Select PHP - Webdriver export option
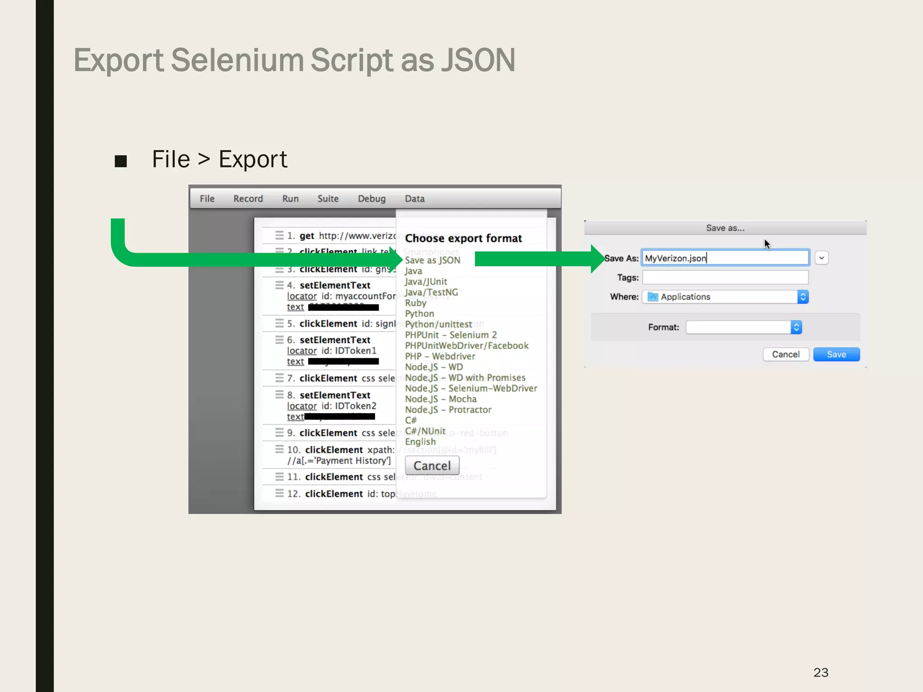The height and width of the screenshot is (692, 923). point(440,356)
